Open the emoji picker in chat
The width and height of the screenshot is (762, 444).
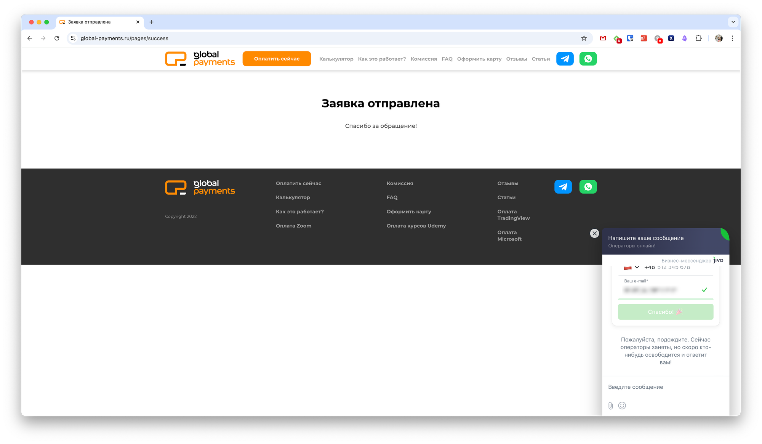(x=622, y=406)
